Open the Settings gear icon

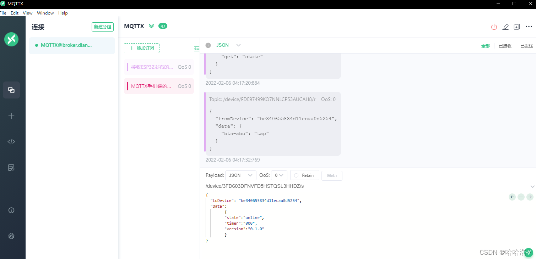click(11, 236)
